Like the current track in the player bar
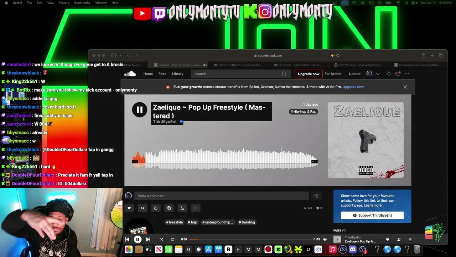 pos(388,240)
